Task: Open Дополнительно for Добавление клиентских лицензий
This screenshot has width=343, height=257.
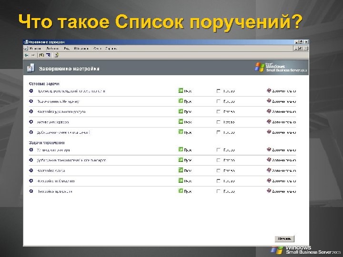Action: click(282, 132)
